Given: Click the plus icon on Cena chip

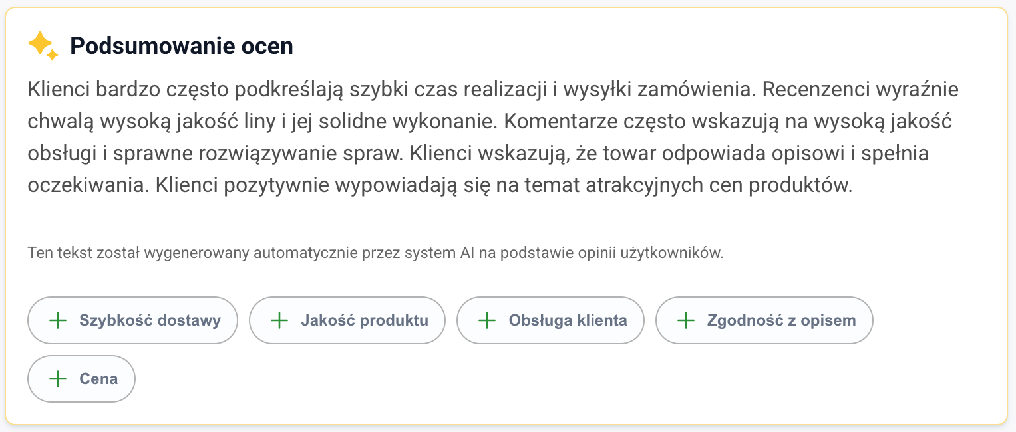Looking at the screenshot, I should pos(59,379).
